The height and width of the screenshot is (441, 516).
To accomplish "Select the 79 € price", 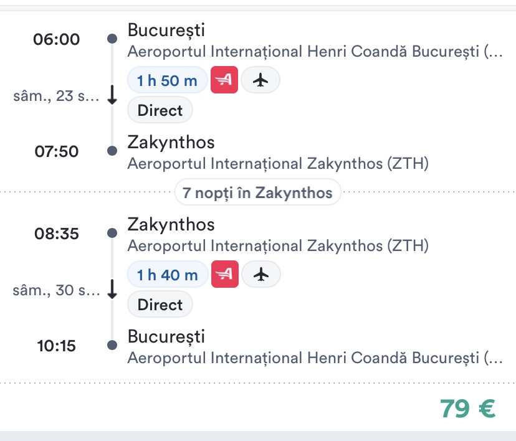I will [x=467, y=408].
